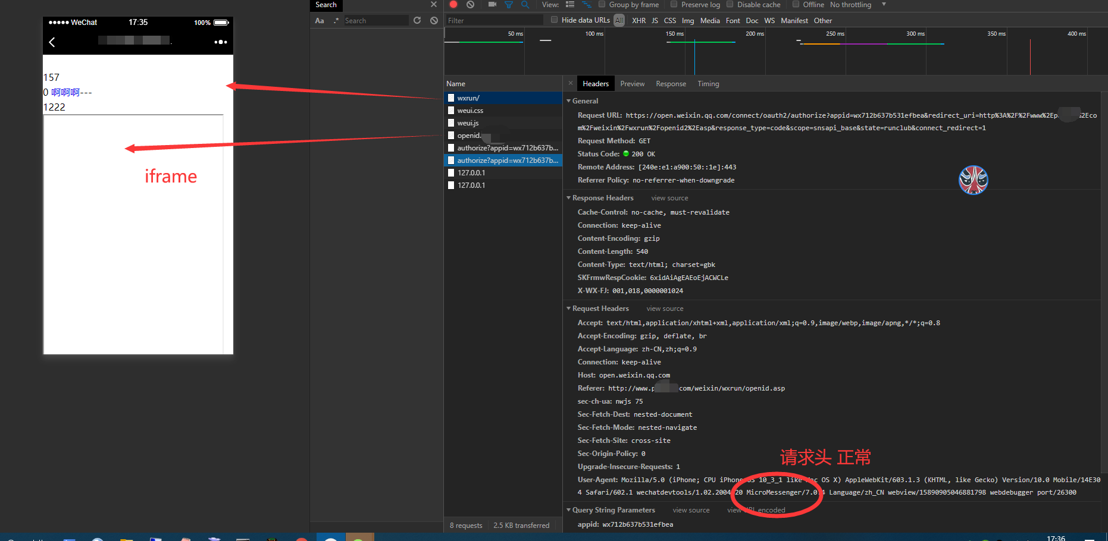The image size is (1108, 541).
Task: Focus the Search text input
Action: tap(376, 20)
